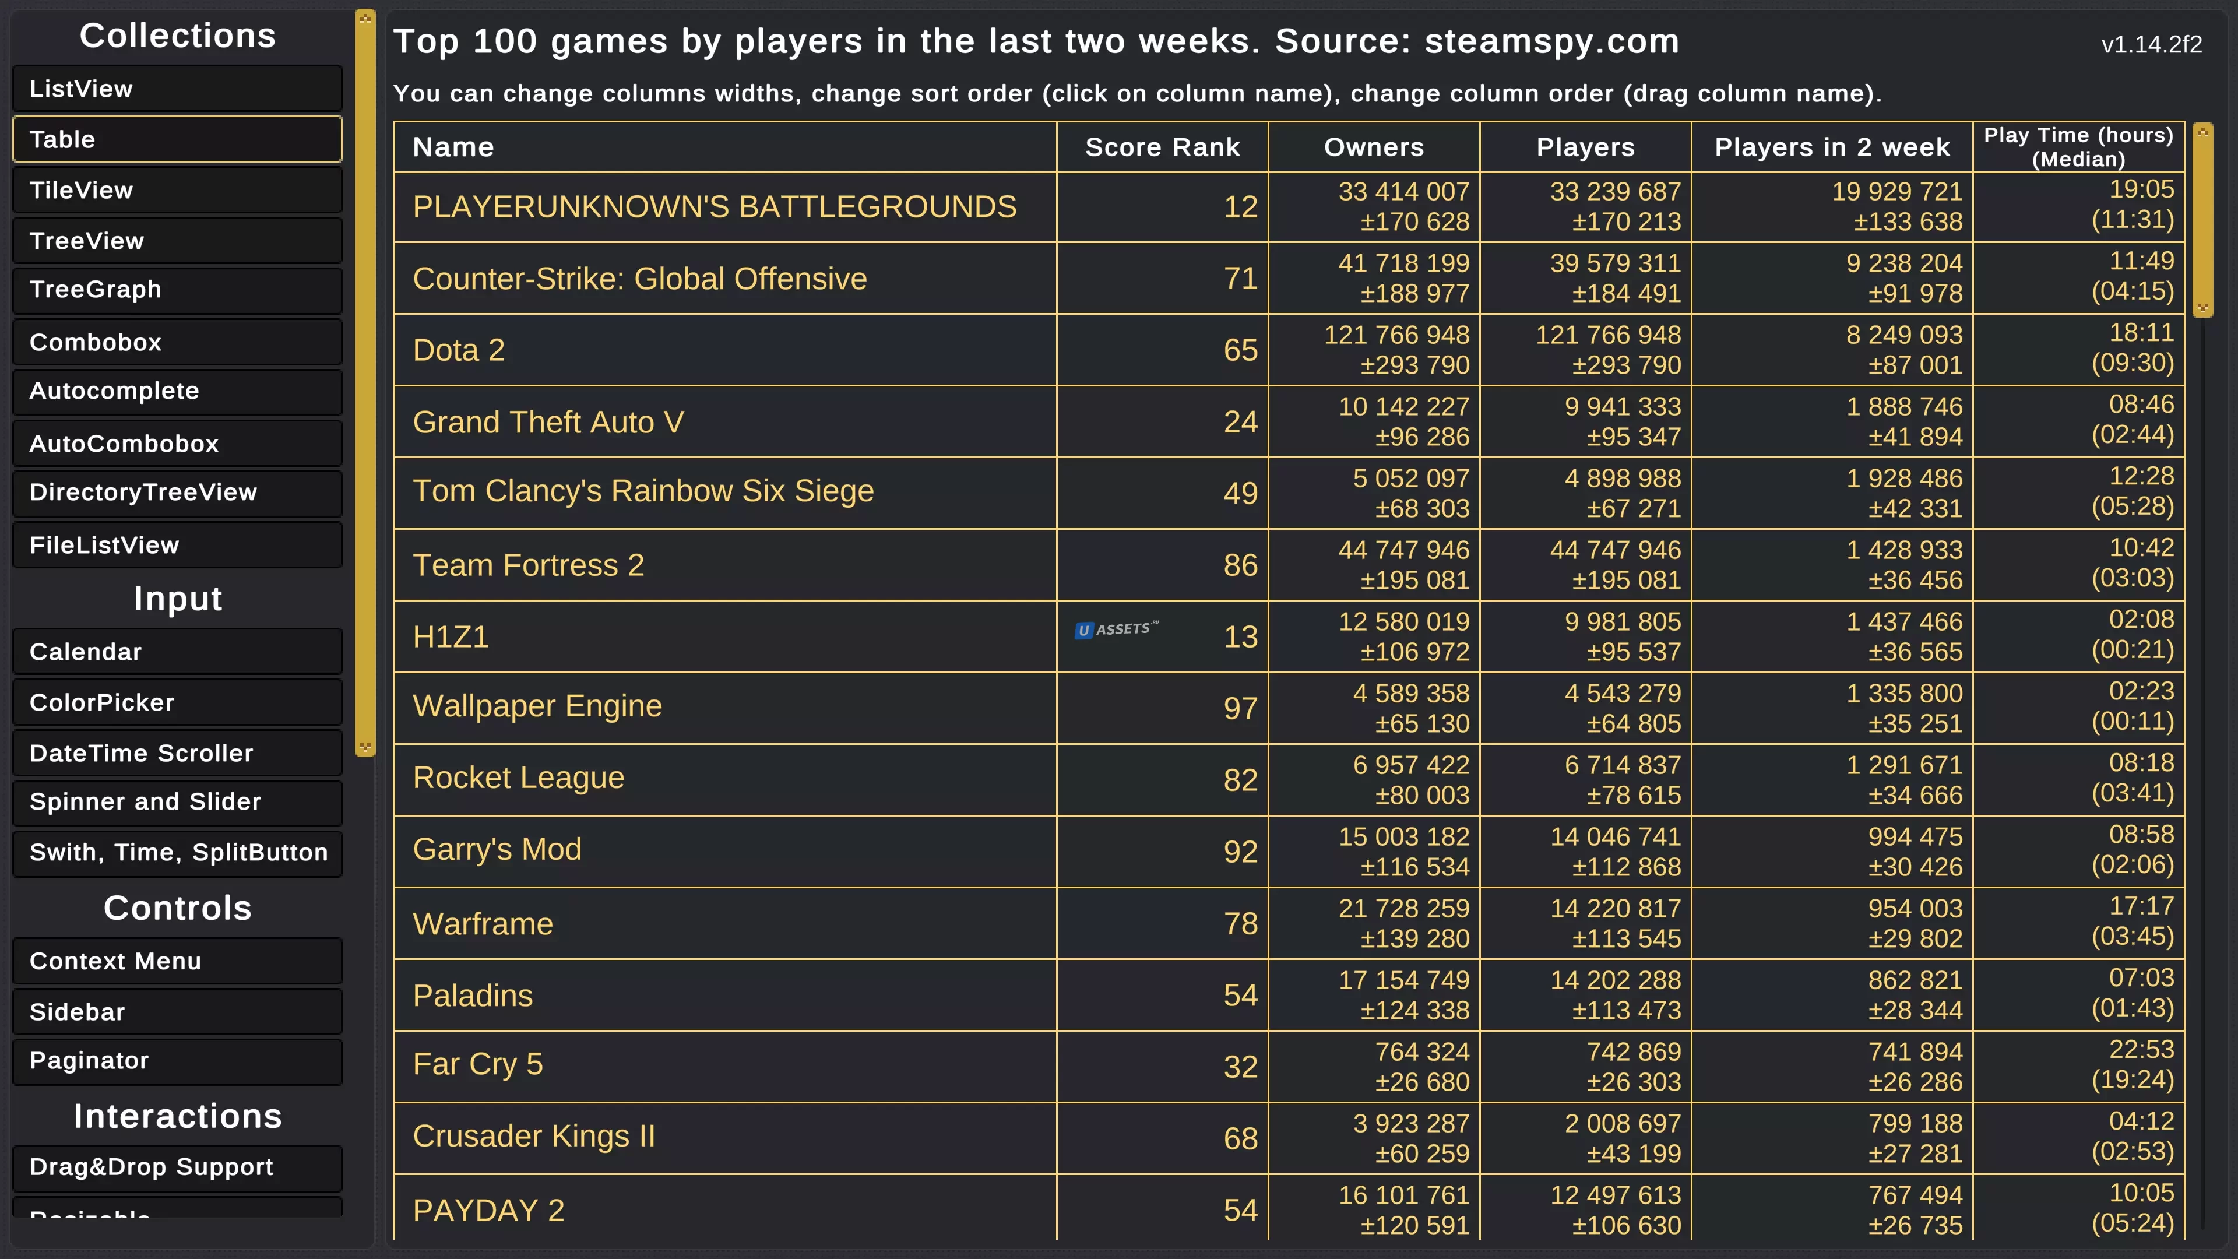
Task: Open the Autocomplete demo
Action: tap(177, 391)
